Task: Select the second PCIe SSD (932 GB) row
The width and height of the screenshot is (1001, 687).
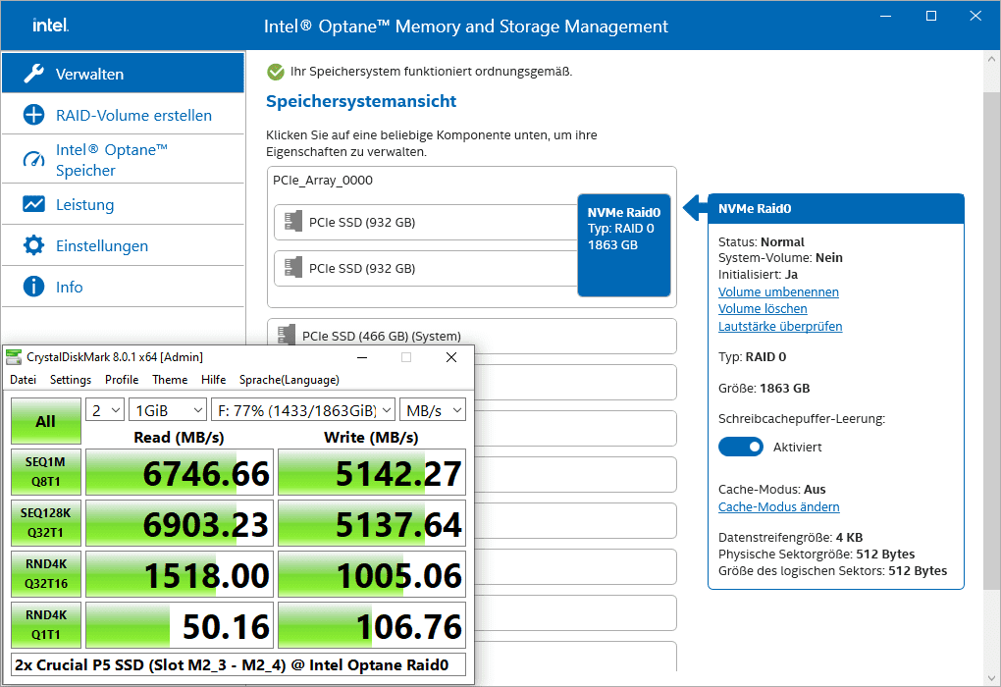Action: 426,268
